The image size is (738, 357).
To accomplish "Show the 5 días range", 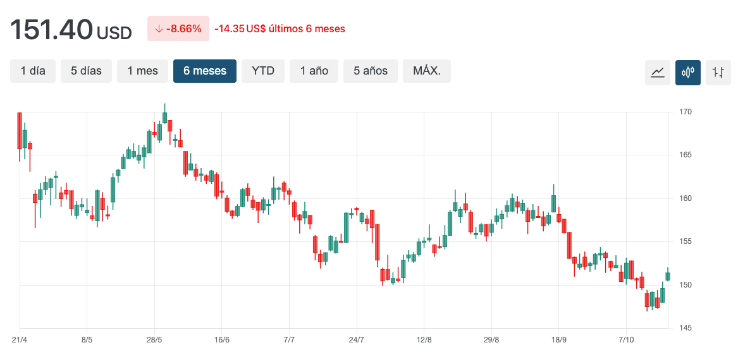I will [86, 71].
